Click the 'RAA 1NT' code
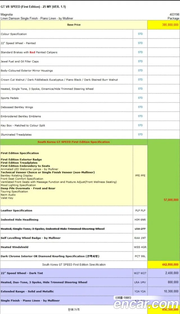180x314 pixels. (x=140, y=238)
